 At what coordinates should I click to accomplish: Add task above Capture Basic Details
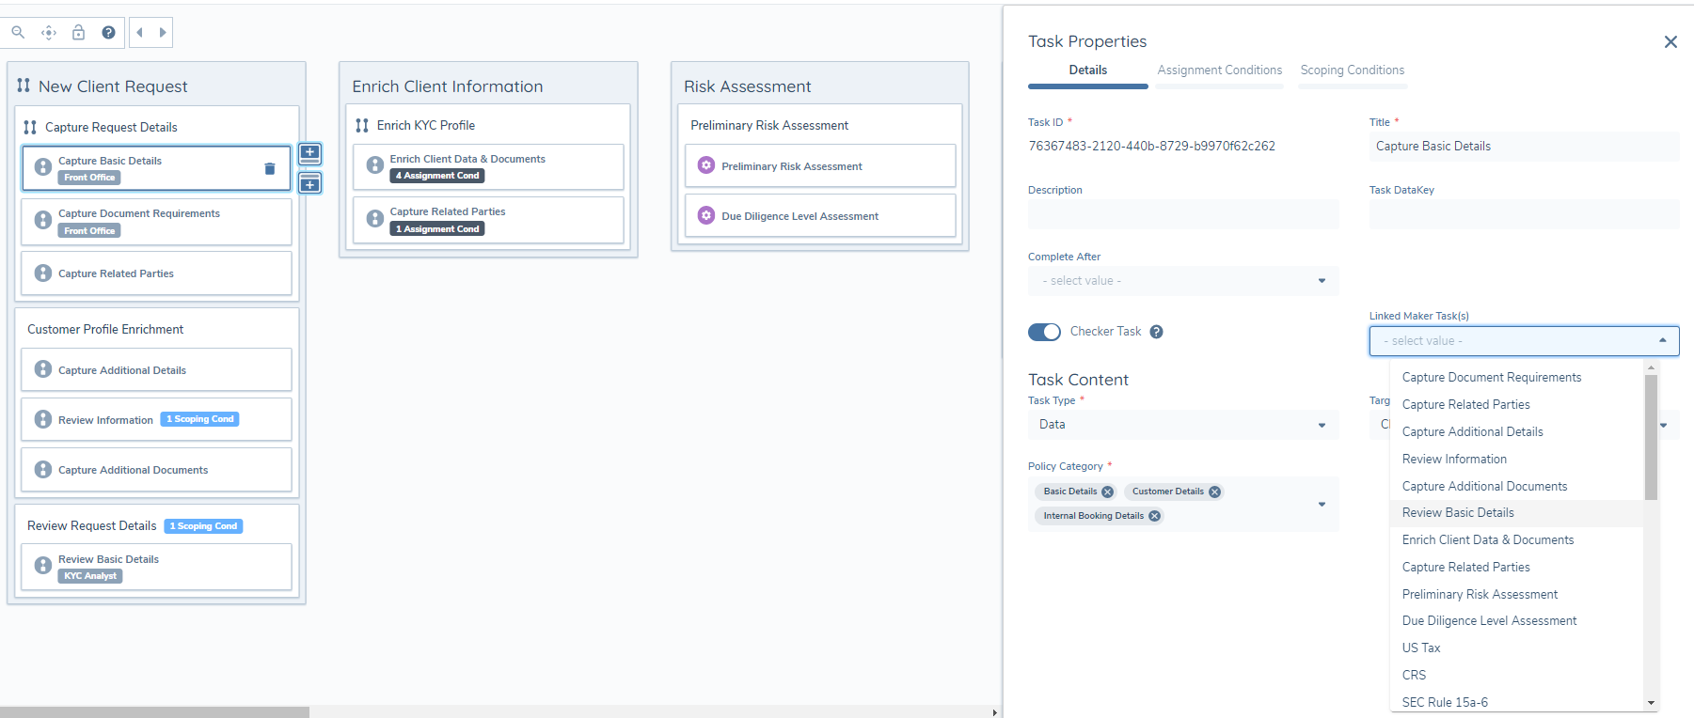pos(309,153)
